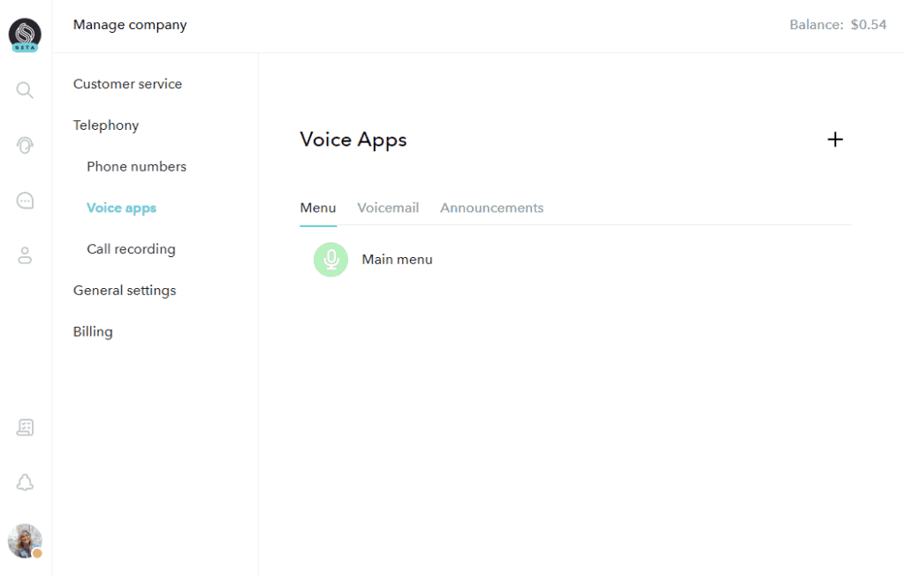Select the green microphone icon beside Main menu
The height and width of the screenshot is (577, 905).
(x=331, y=259)
